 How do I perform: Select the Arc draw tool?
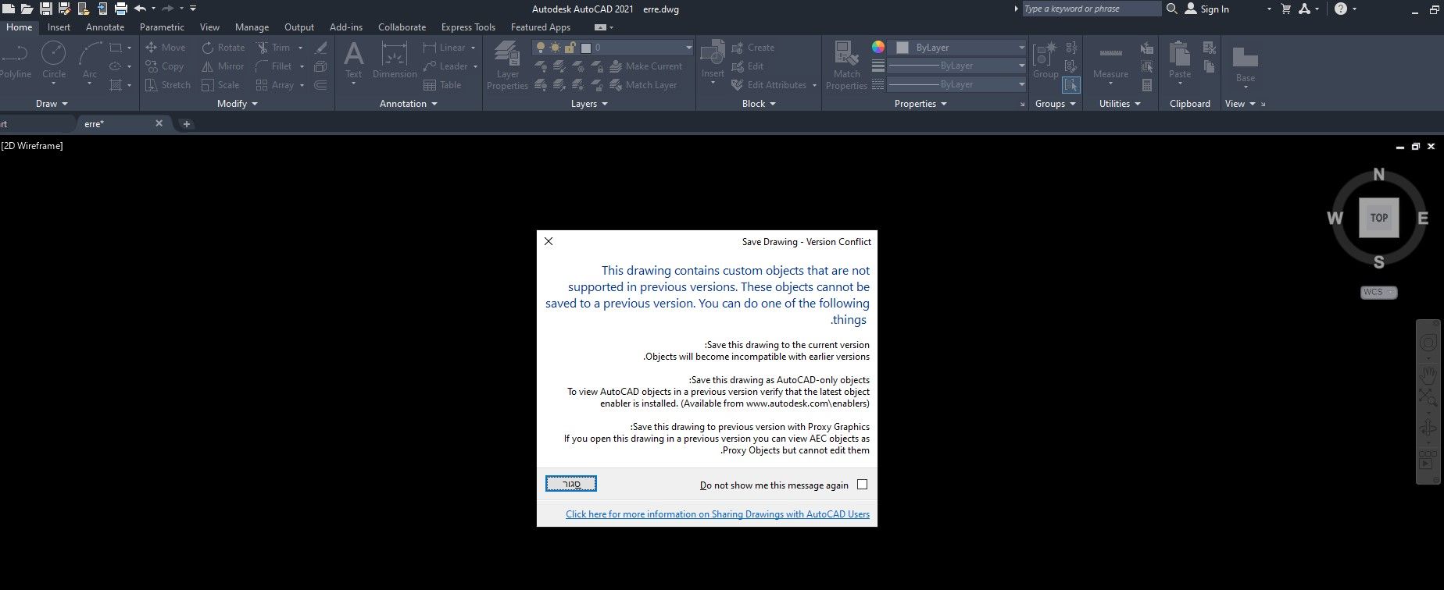(90, 61)
